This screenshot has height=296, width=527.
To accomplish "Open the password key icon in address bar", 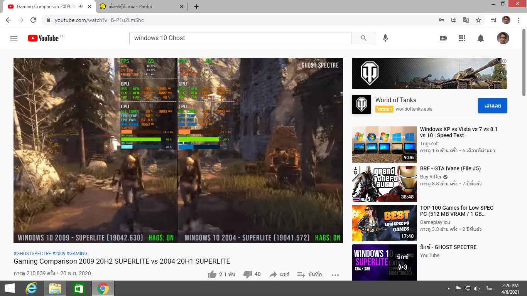I will pos(441,20).
